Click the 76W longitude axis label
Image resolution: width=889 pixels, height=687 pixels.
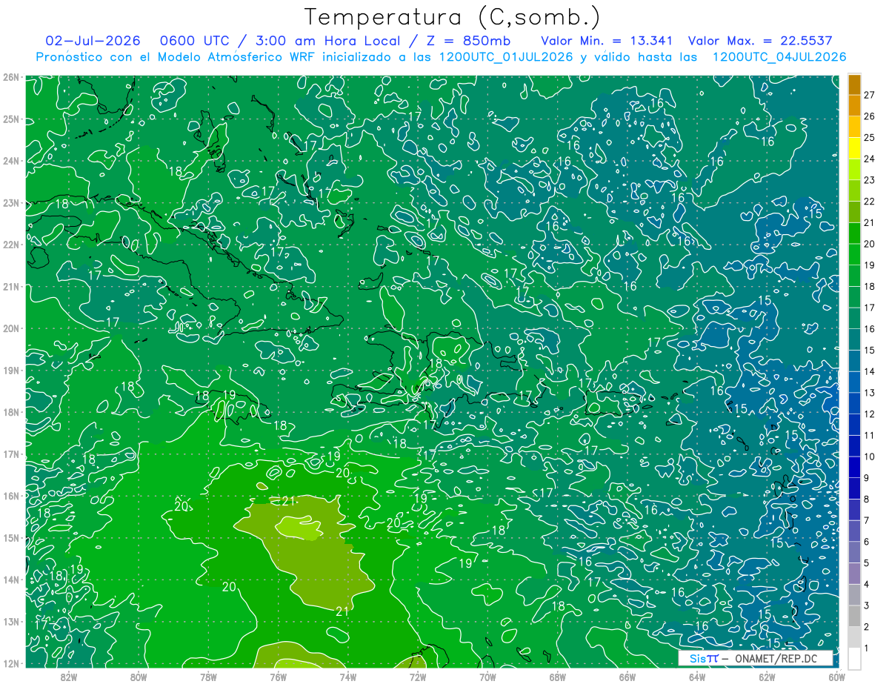click(x=278, y=676)
